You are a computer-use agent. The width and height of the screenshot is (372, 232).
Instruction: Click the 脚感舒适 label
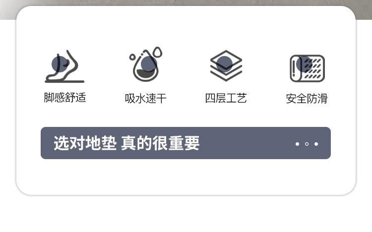coord(65,98)
